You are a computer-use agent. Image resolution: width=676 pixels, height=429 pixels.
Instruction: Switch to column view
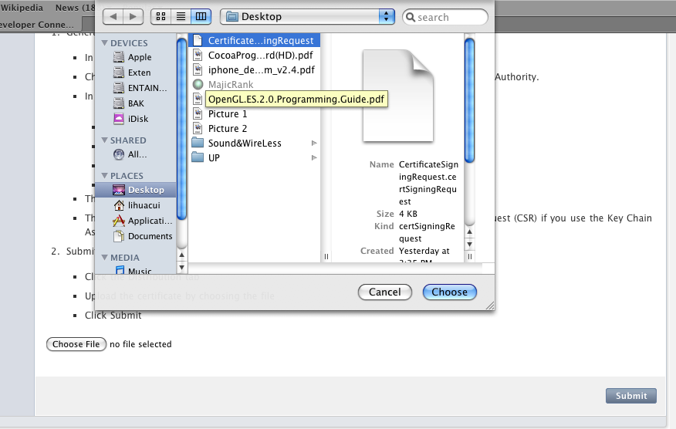pyautogui.click(x=201, y=17)
